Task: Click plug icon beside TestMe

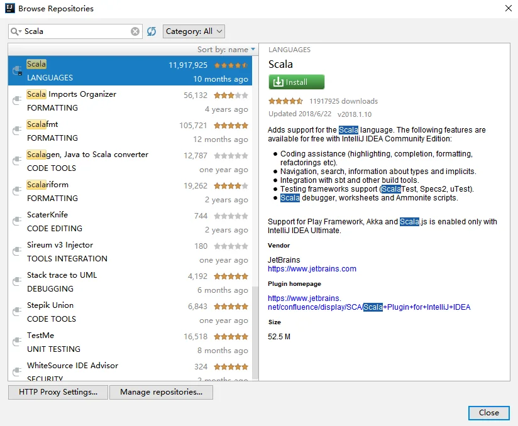Action: [17, 342]
